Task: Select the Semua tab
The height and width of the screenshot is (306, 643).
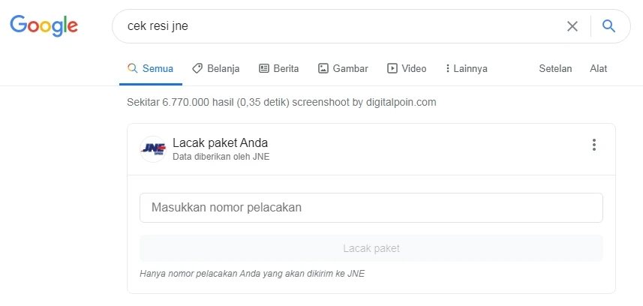Action: (150, 68)
